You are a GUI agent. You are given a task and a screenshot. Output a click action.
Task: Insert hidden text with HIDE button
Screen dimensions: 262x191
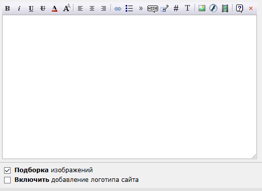153,9
